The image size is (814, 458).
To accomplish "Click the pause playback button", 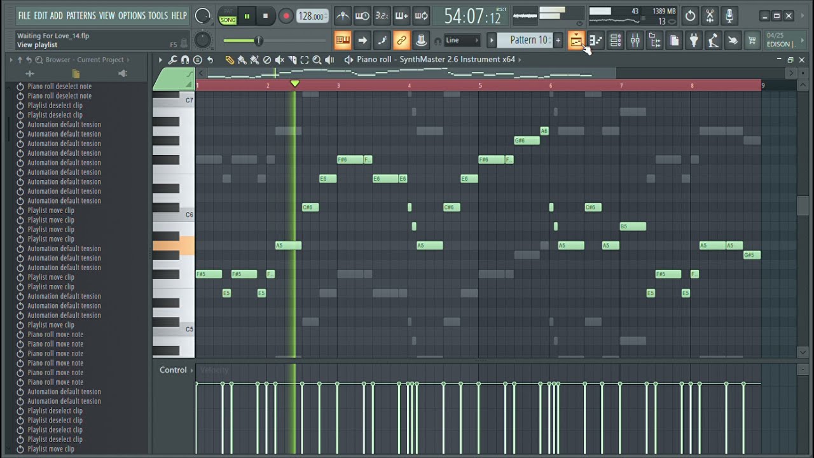I will pyautogui.click(x=247, y=16).
